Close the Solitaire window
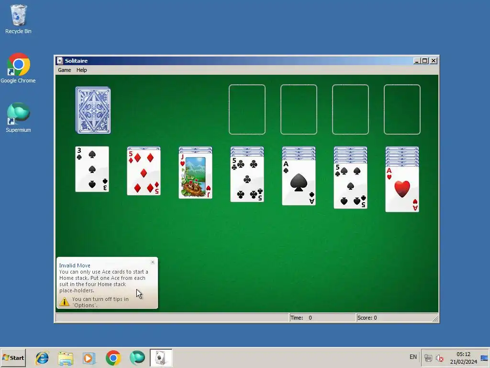This screenshot has height=368, width=490. (x=434, y=61)
